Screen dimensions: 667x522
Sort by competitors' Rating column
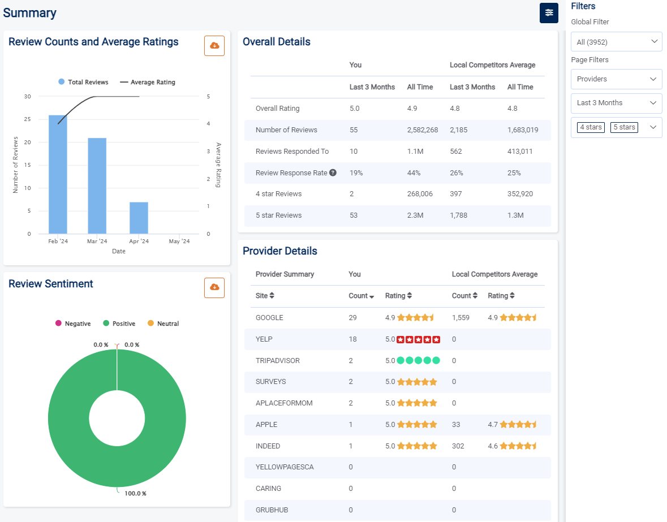pos(501,296)
